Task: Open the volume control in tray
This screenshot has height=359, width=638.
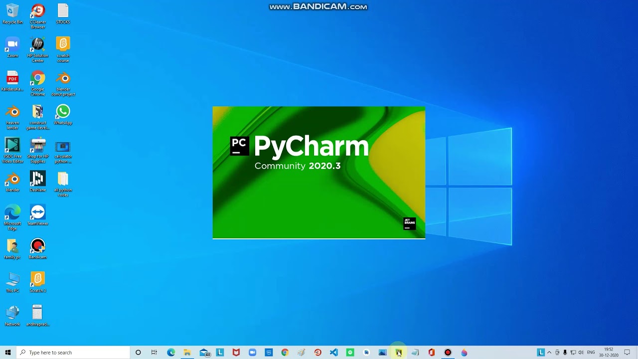Action: (581, 353)
